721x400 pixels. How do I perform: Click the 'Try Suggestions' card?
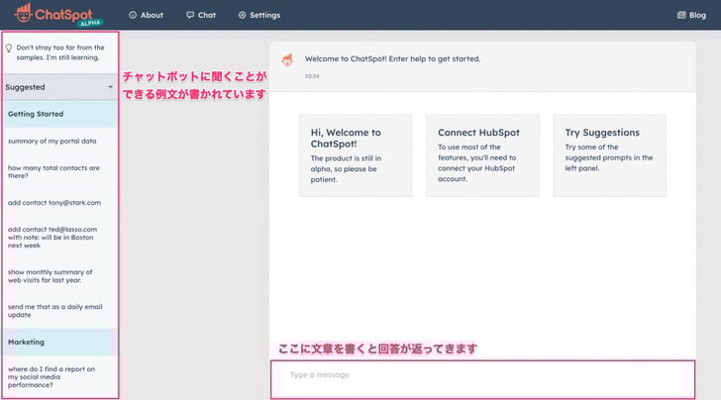(x=610, y=155)
